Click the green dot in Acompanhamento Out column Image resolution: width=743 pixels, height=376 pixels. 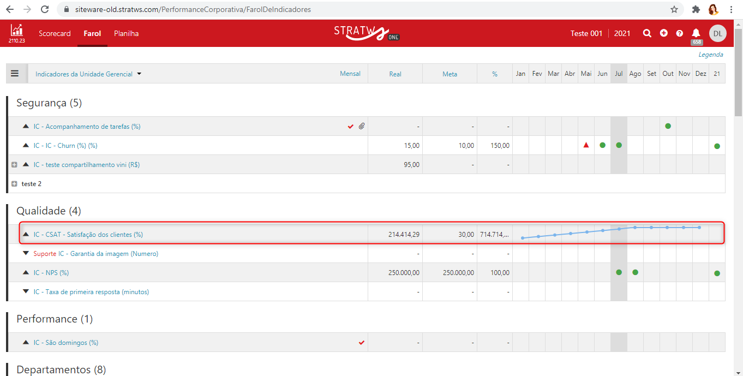click(x=668, y=126)
